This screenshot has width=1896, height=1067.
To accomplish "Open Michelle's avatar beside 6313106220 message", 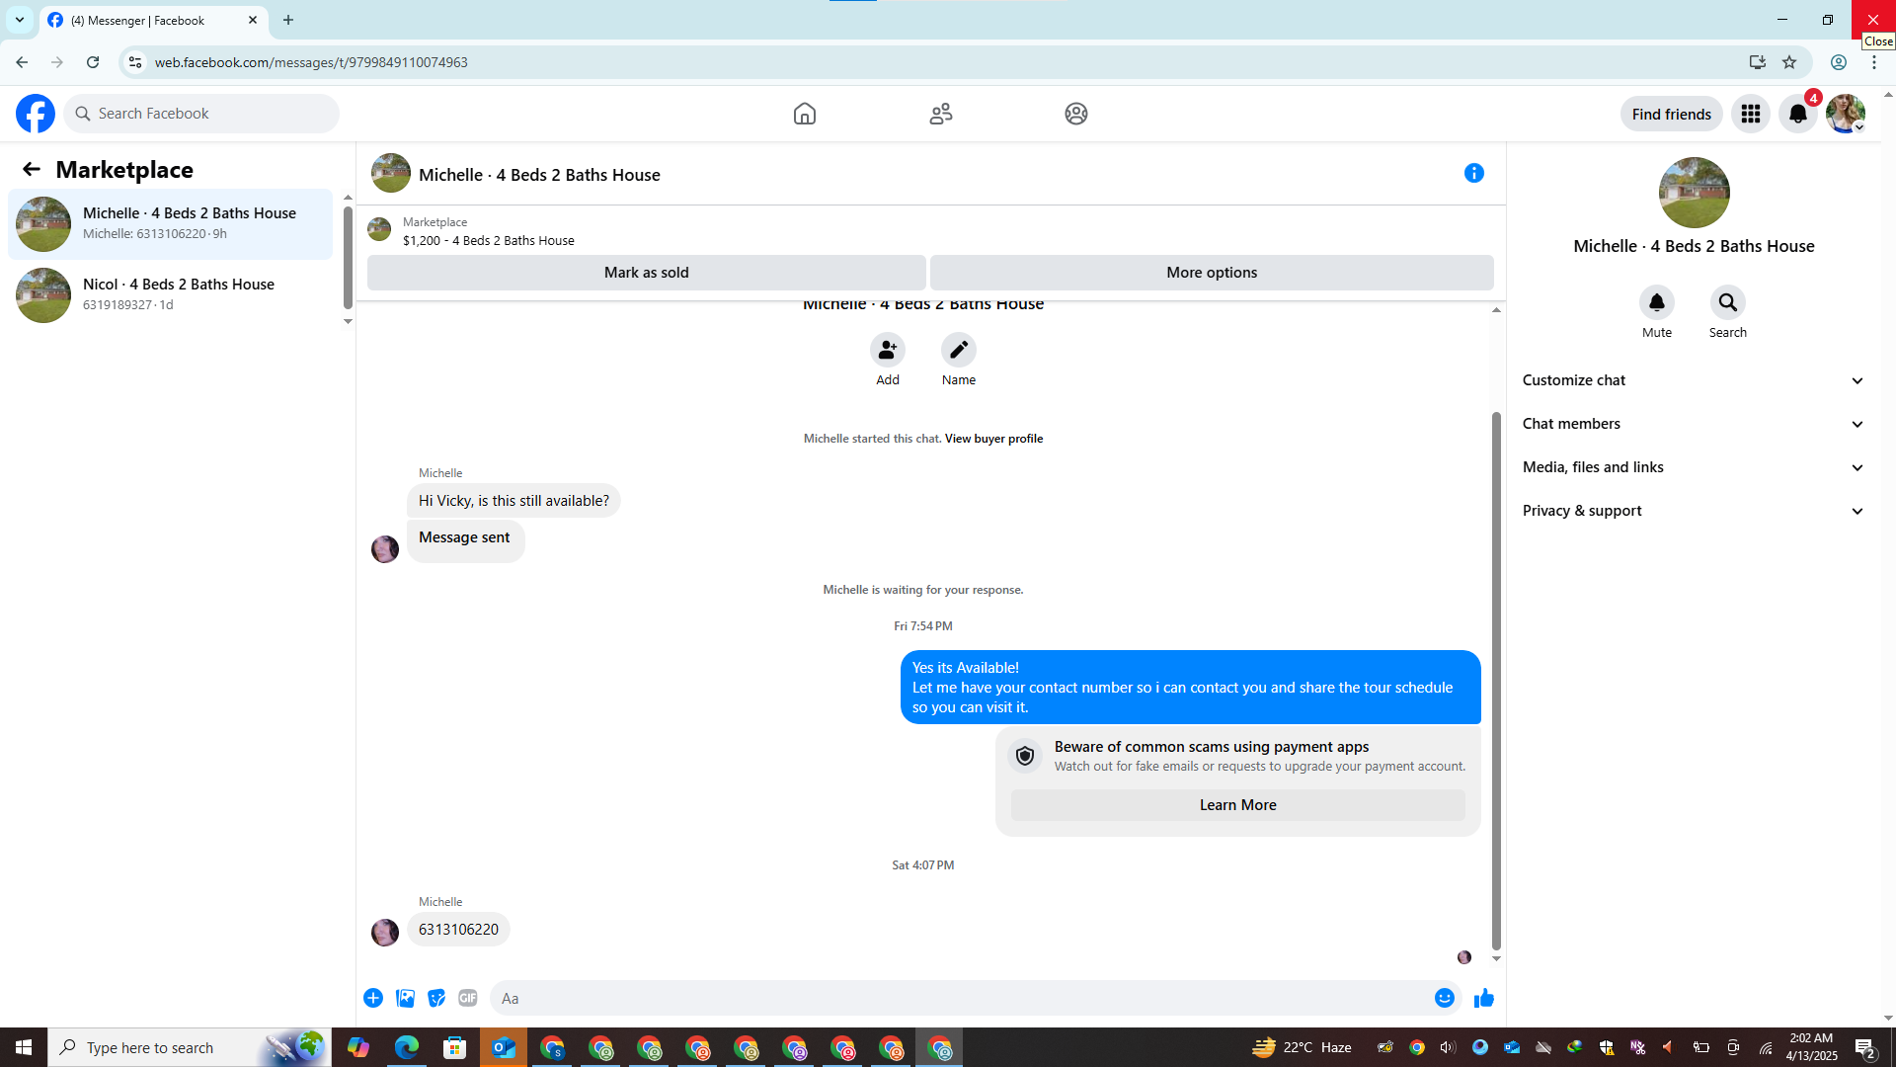I will pos(385,932).
